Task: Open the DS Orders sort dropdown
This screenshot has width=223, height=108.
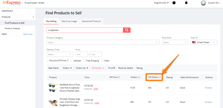Action: [x=98, y=68]
